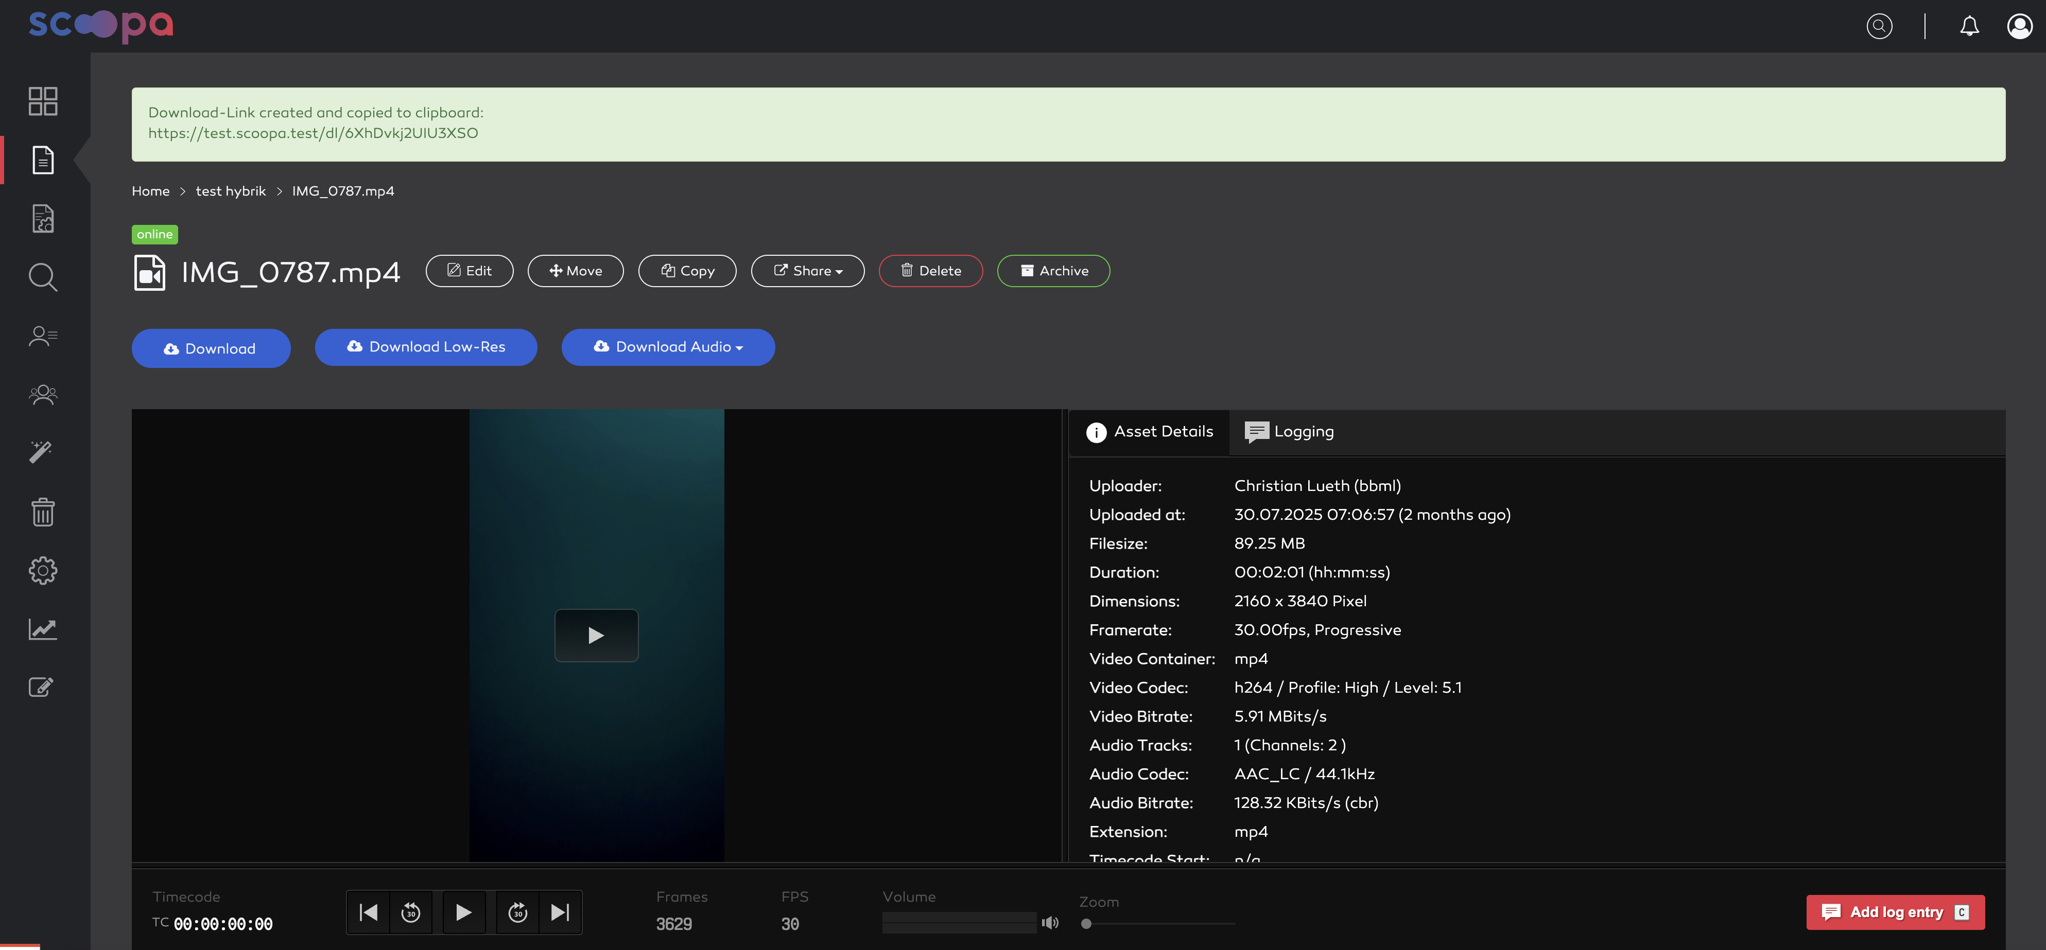Click the Archive button
The image size is (2046, 950).
click(x=1053, y=271)
